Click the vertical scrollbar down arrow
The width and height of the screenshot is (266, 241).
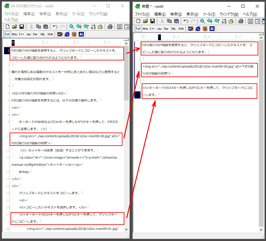coord(126,230)
